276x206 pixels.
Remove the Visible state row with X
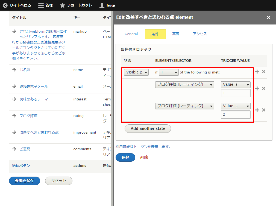click(264, 72)
